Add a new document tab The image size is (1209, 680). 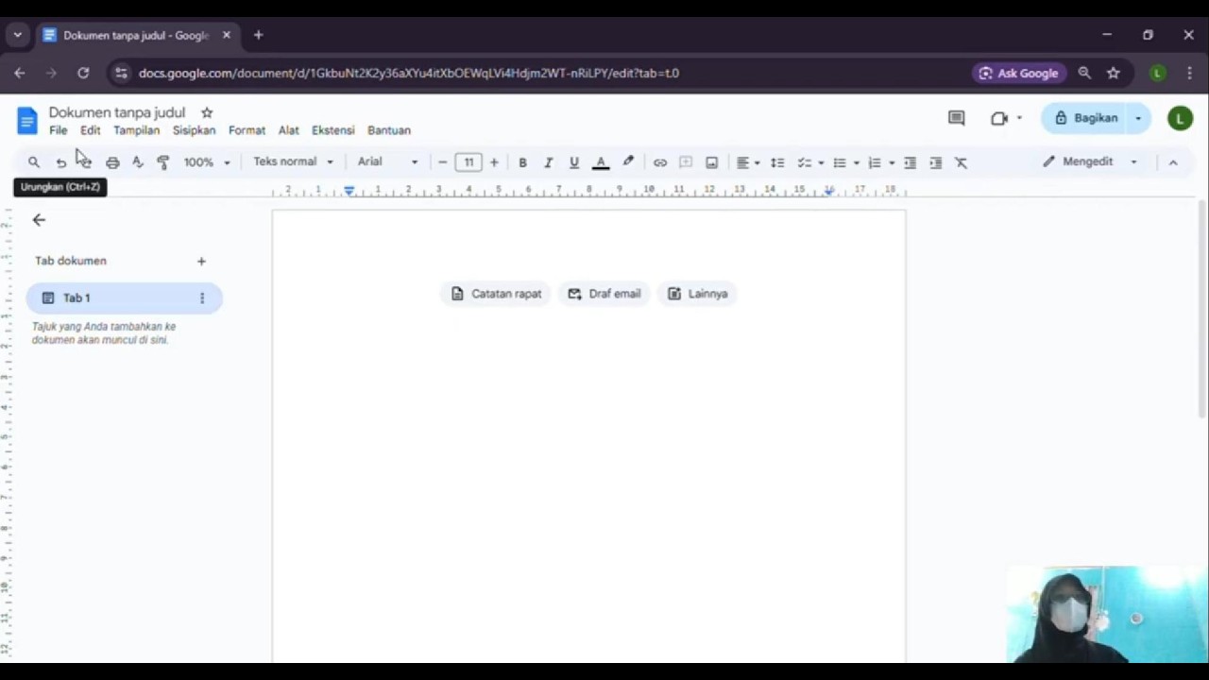[201, 261]
